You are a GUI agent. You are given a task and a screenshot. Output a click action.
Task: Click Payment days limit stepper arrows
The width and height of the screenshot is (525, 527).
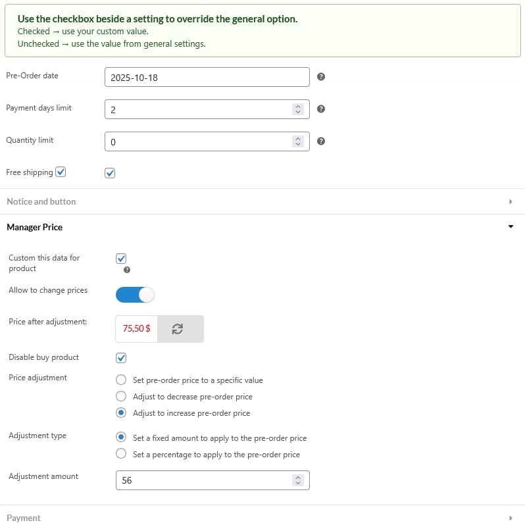pos(298,109)
